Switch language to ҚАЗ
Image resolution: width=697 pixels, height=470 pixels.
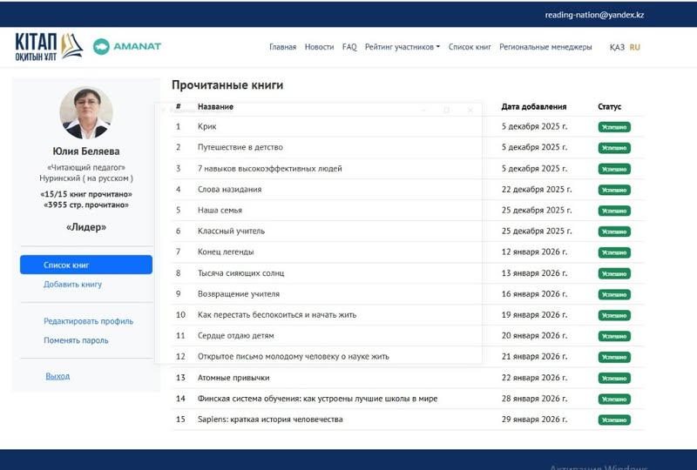pyautogui.click(x=616, y=47)
